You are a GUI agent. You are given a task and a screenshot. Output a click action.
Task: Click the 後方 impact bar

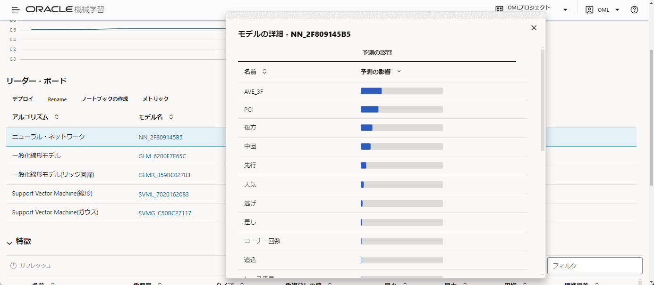[402, 128]
